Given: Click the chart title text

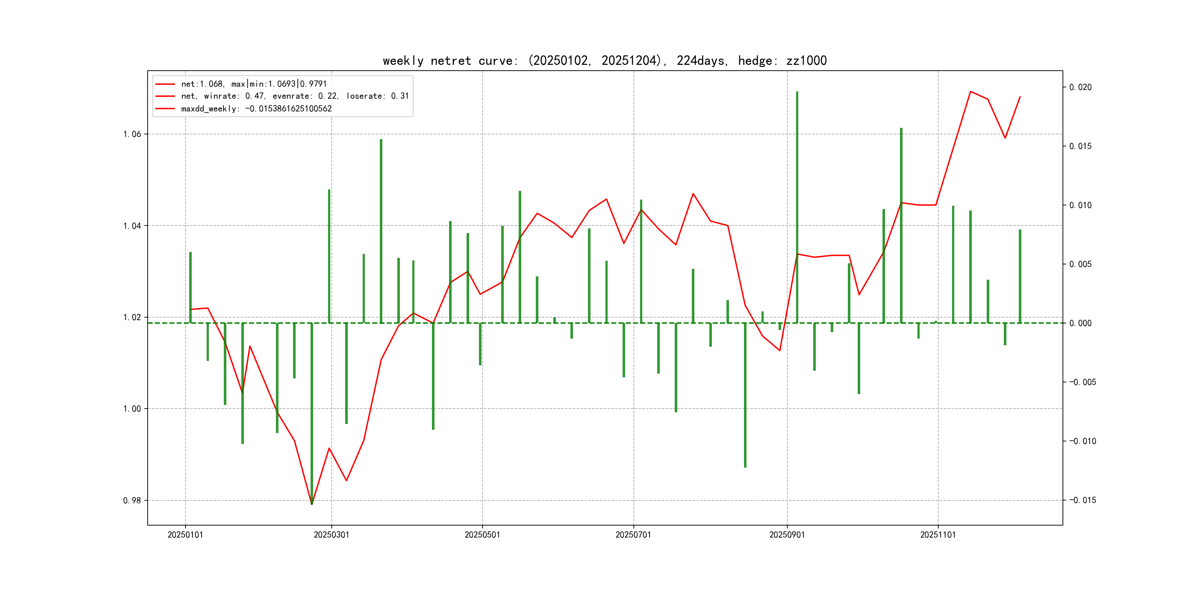Looking at the screenshot, I should click(x=604, y=60).
